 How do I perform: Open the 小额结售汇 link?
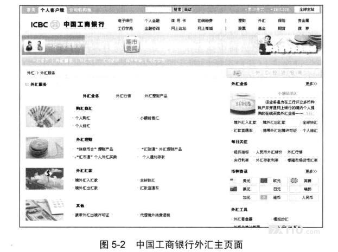pos(150,118)
